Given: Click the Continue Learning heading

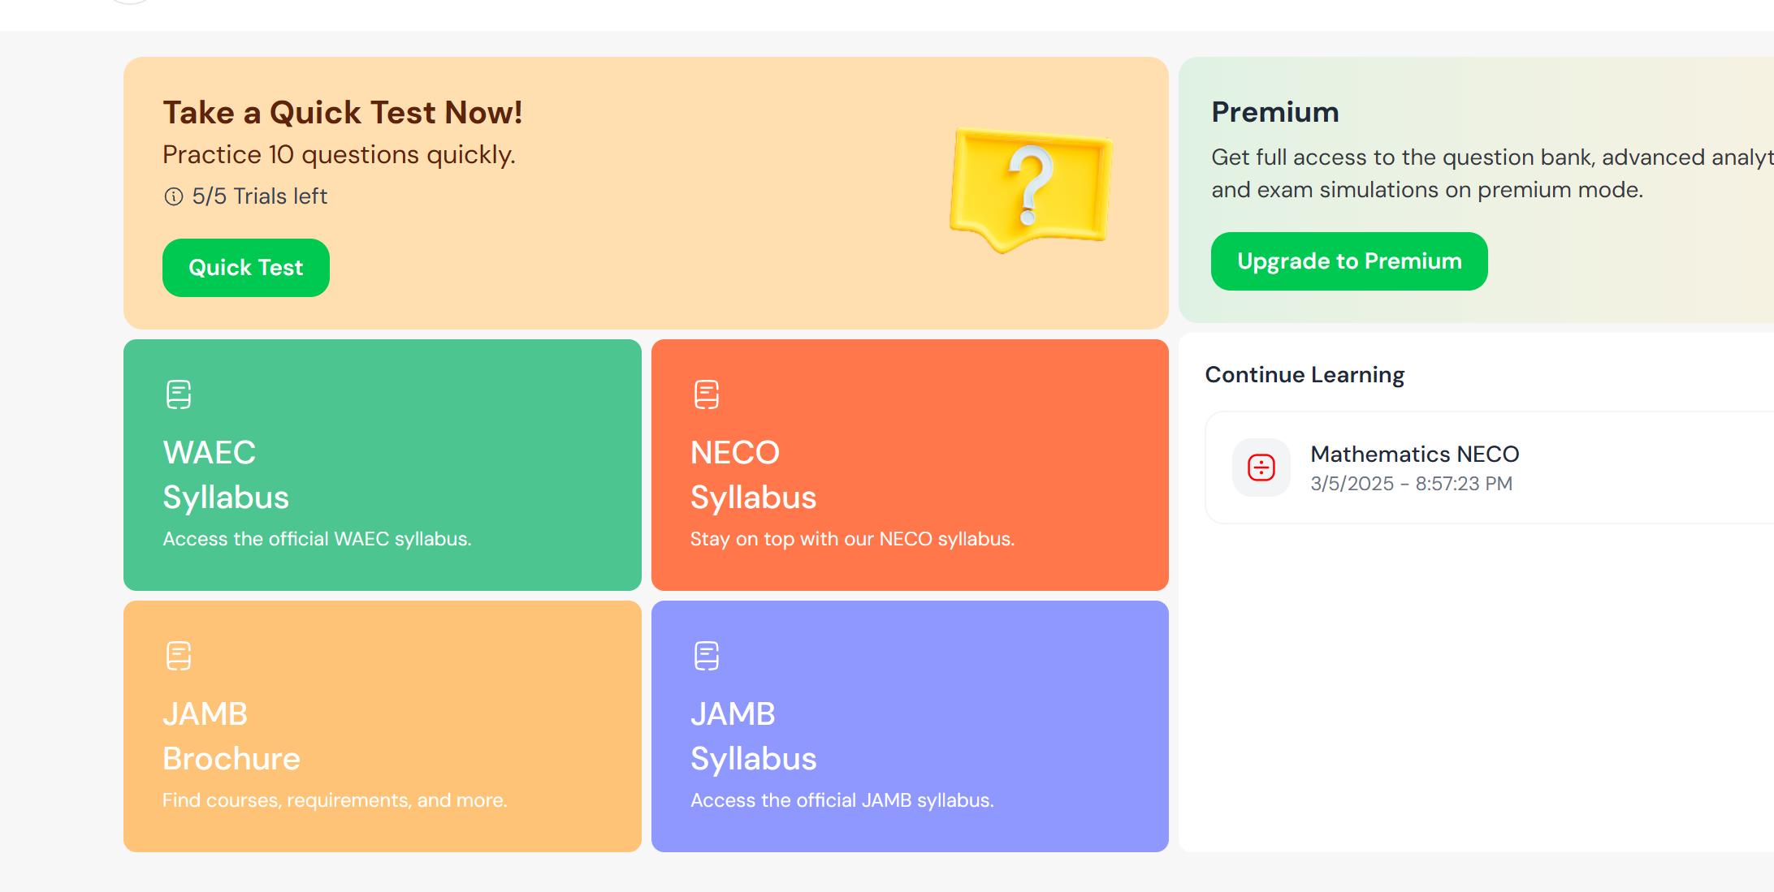Looking at the screenshot, I should click(1305, 374).
